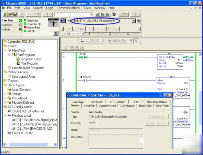Click tree scrollbar right arrow
Viewport: 203px width, 155px height.
click(x=55, y=144)
